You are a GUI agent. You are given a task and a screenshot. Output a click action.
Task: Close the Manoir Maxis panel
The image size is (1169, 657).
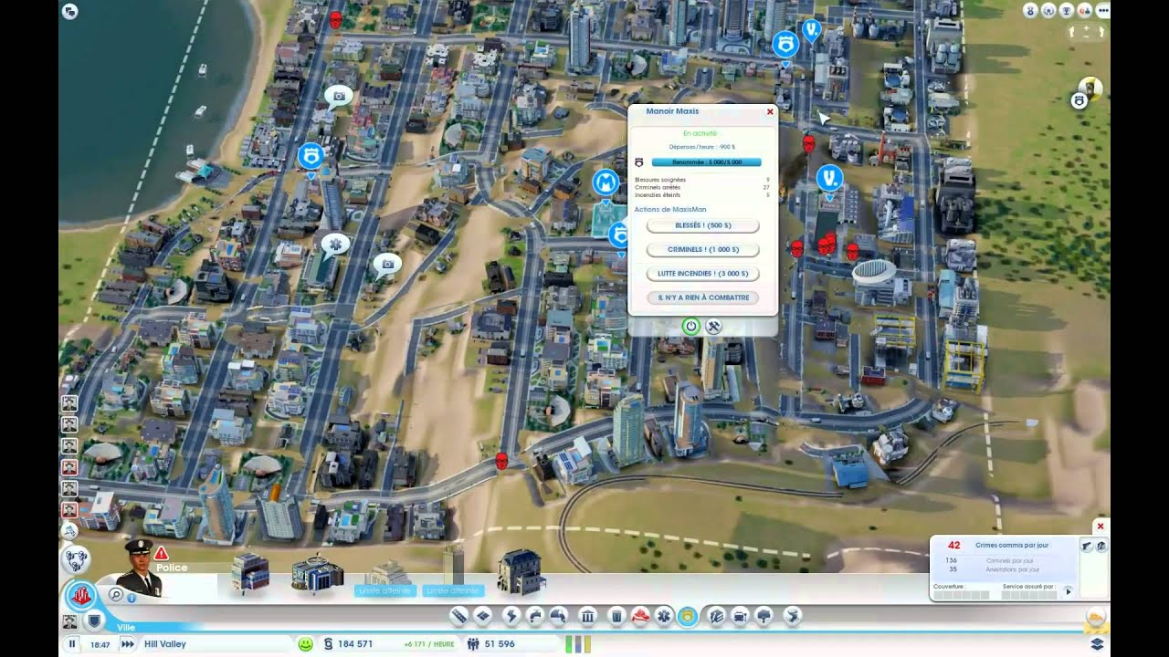point(770,111)
